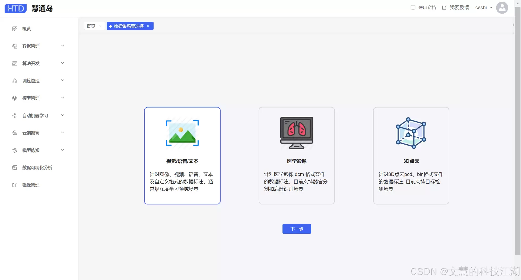Click the 医学影像 card description text
The image size is (521, 280).
click(x=296, y=182)
